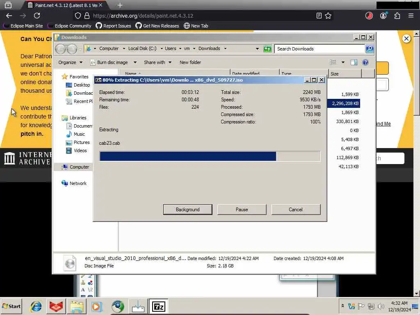Viewport: 420px width, 315px height.
Task: Open the Firefox hamburger application menu
Action: coord(411,16)
